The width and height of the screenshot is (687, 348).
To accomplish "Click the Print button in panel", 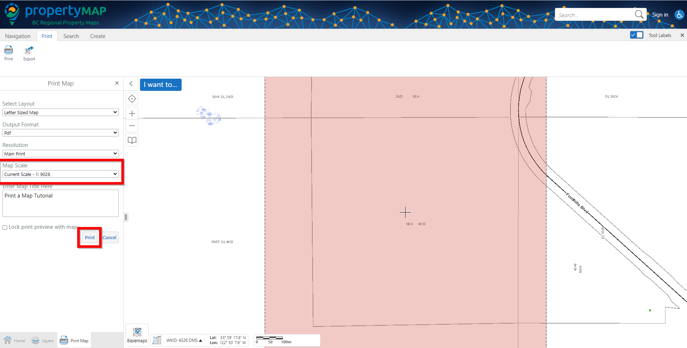I will click(x=90, y=237).
